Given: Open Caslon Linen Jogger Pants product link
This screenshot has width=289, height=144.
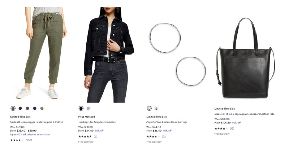Looking at the screenshot, I should point(36,122).
